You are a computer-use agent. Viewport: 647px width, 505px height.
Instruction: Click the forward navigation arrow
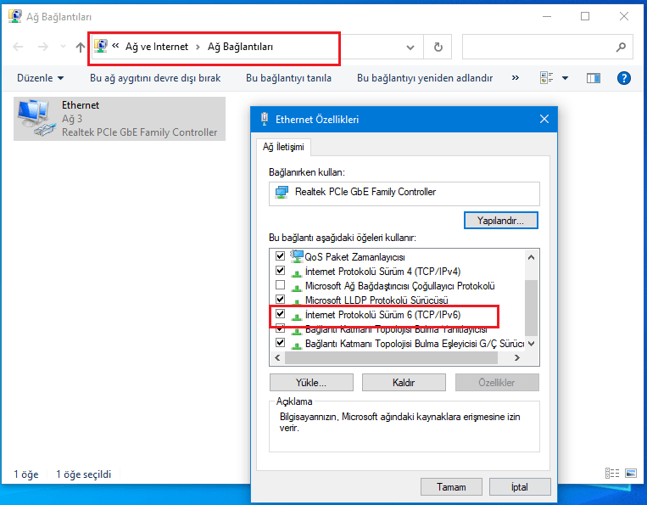(x=43, y=47)
